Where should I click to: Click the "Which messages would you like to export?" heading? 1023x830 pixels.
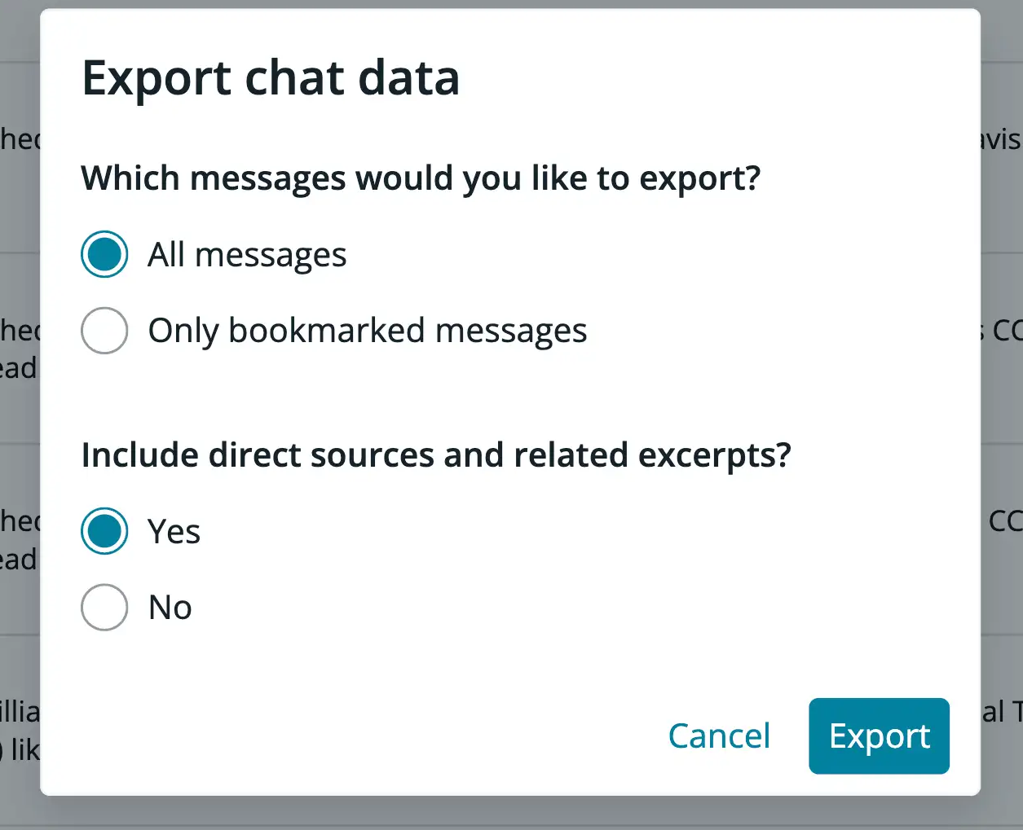tap(421, 178)
